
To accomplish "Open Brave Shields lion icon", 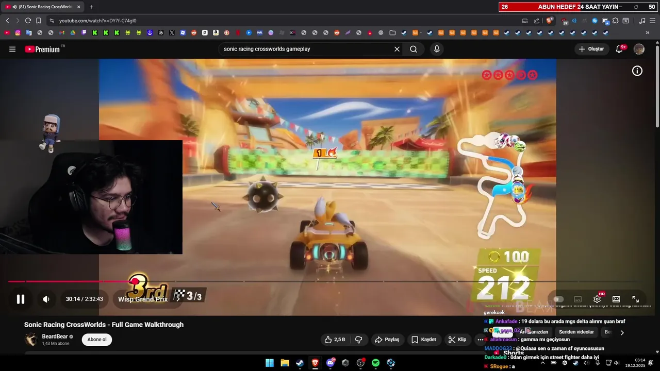I will 550,21.
